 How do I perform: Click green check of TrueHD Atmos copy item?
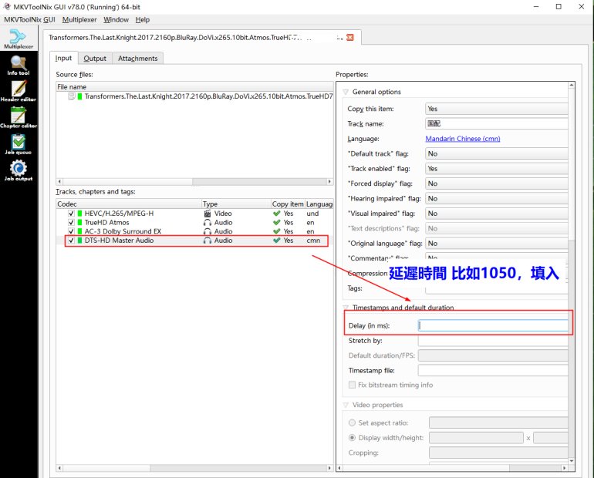[276, 223]
